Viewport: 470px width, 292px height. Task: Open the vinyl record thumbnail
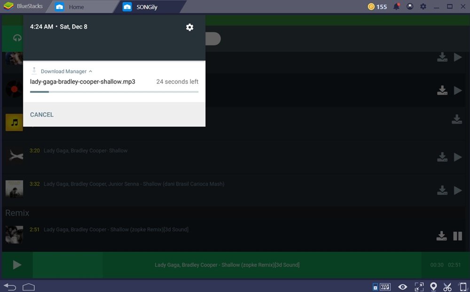(14, 90)
